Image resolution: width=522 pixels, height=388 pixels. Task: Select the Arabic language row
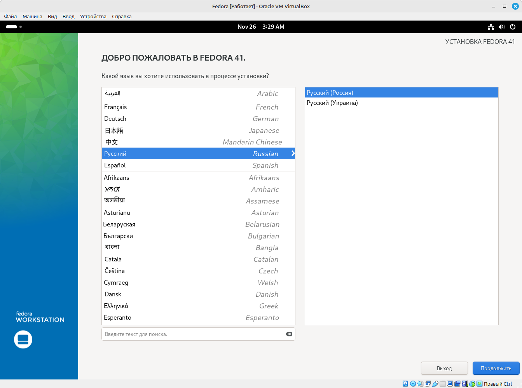198,94
